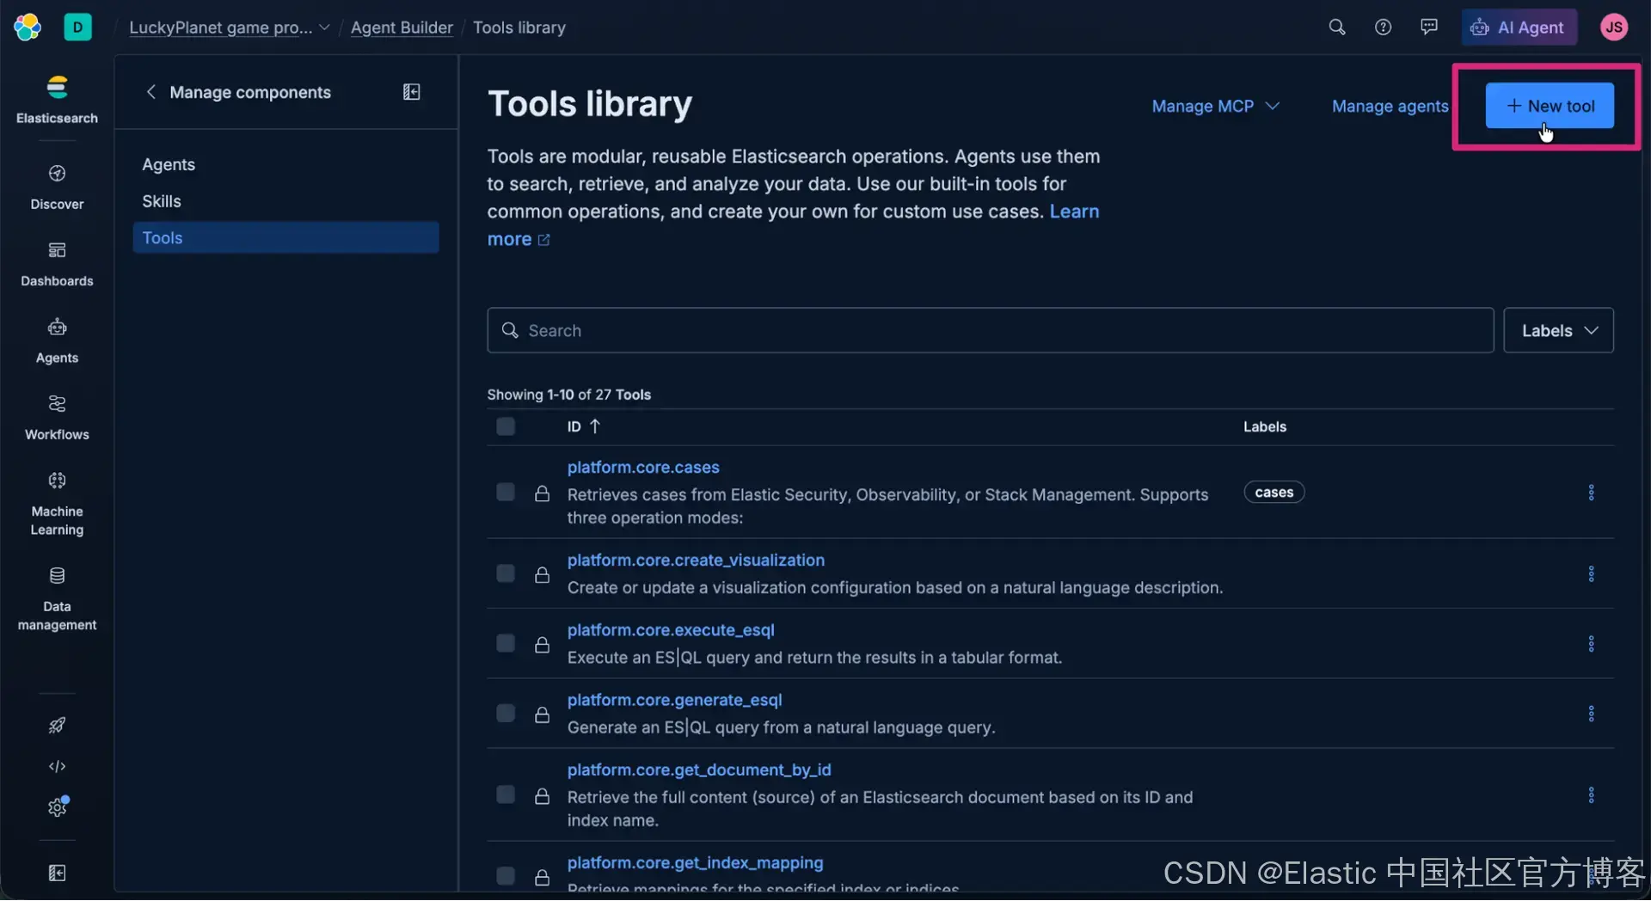Open Discover from side navigation
This screenshot has width=1651, height=901.
click(x=57, y=187)
